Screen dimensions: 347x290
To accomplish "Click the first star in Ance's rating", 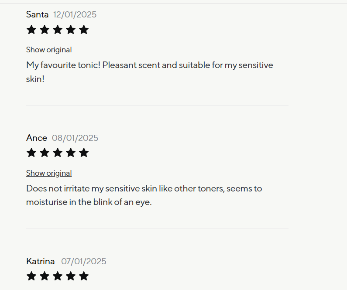I will [31, 153].
